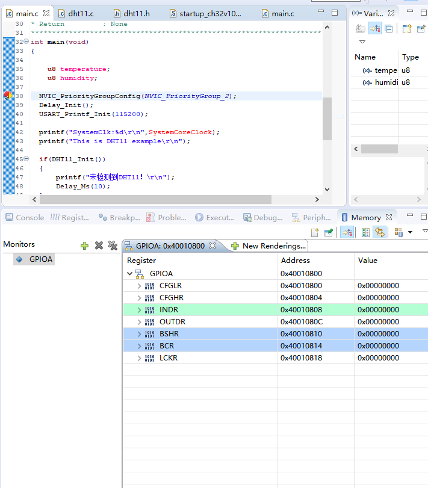The width and height of the screenshot is (428, 488).
Task: Click the green Add Memory Monitor icon
Action: (85, 246)
